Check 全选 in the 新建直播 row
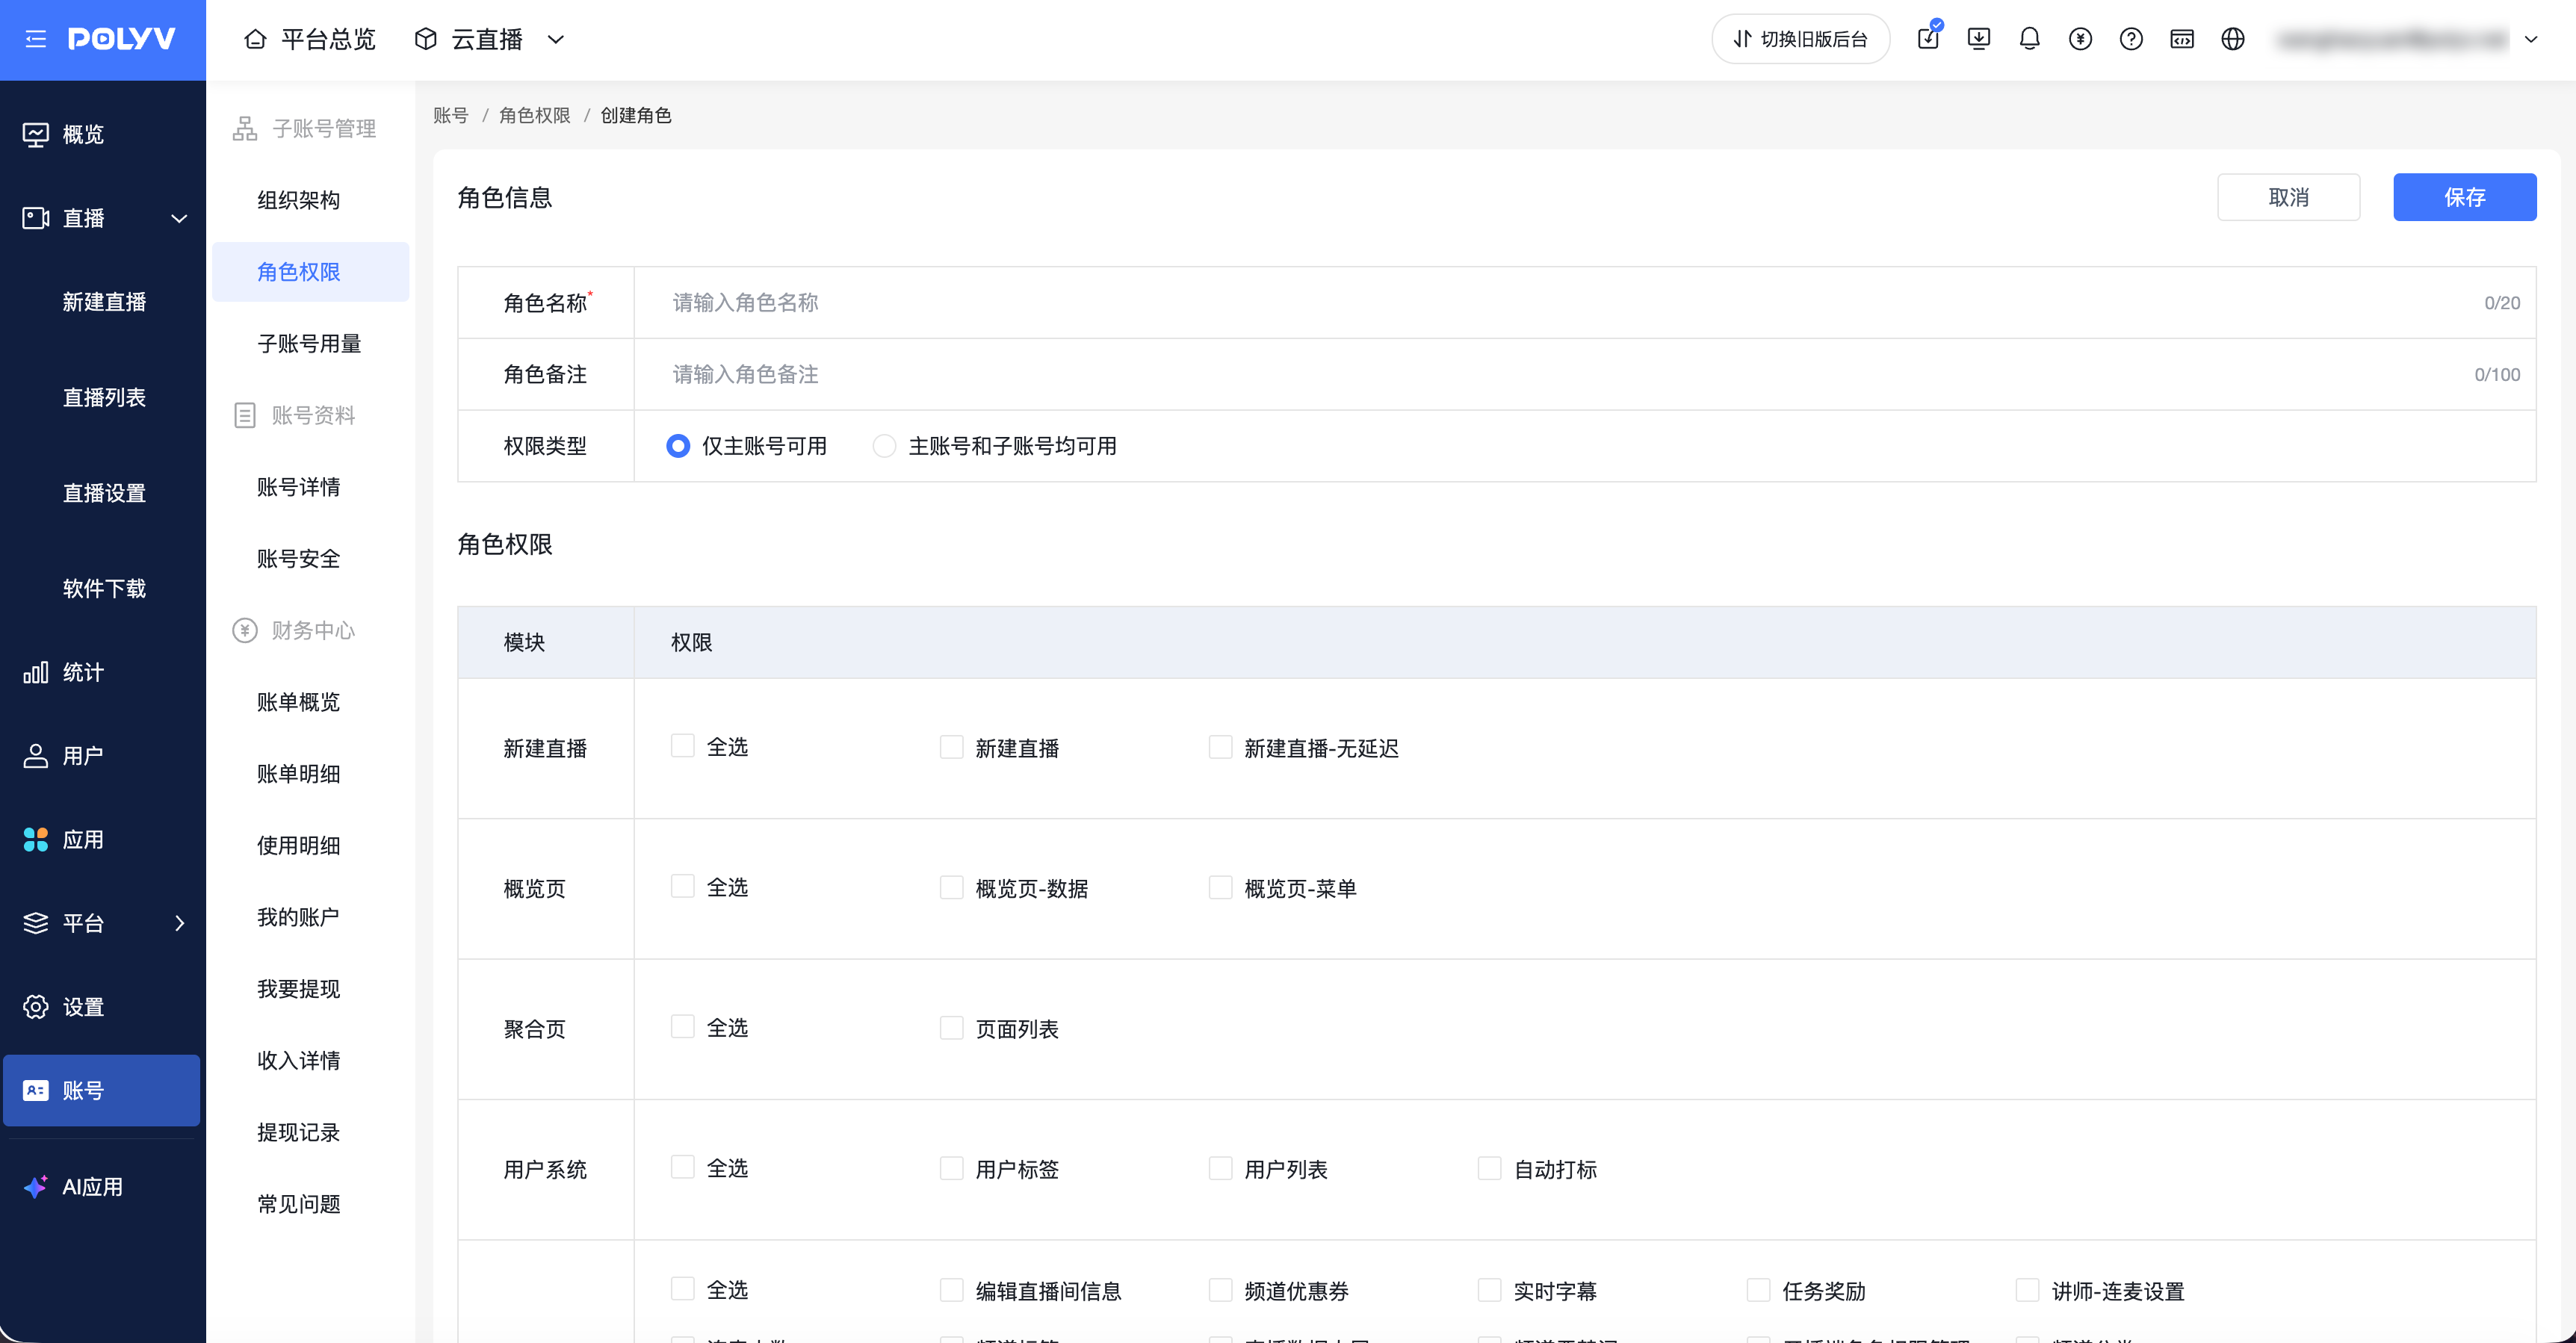 pos(683,746)
